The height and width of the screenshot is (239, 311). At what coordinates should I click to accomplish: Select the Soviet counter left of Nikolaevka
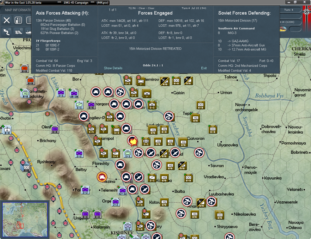(x=219, y=215)
